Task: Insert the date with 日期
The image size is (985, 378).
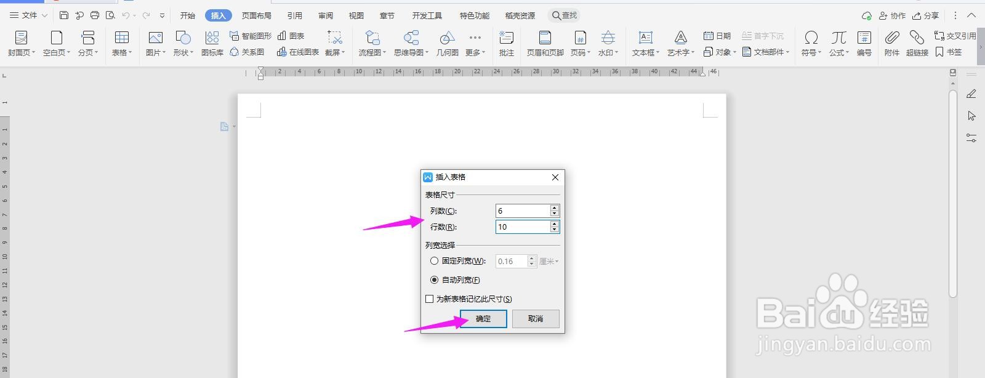Action: coord(717,36)
